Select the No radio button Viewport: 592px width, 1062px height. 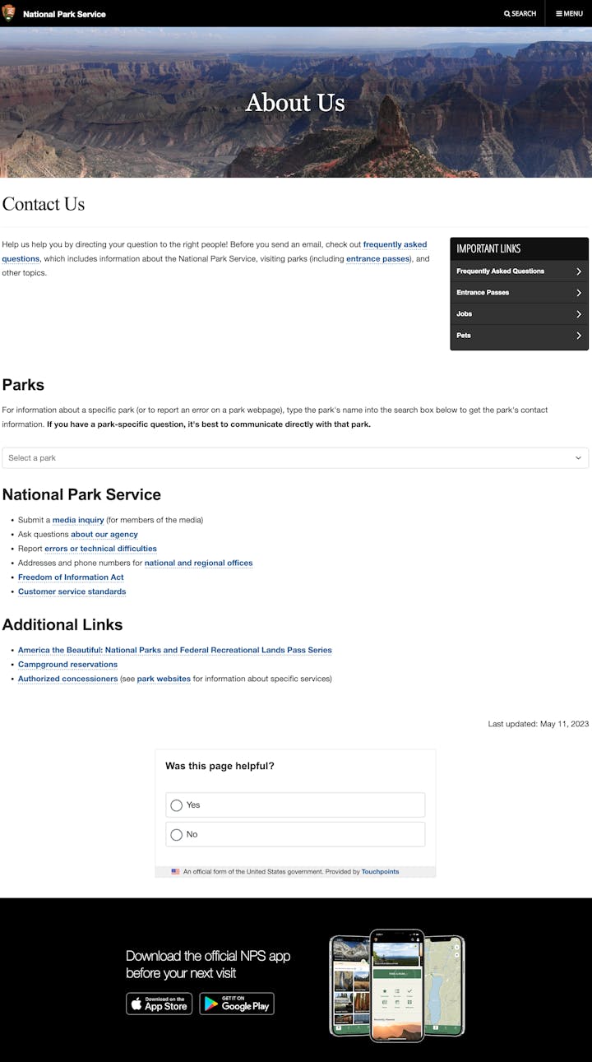pos(176,835)
